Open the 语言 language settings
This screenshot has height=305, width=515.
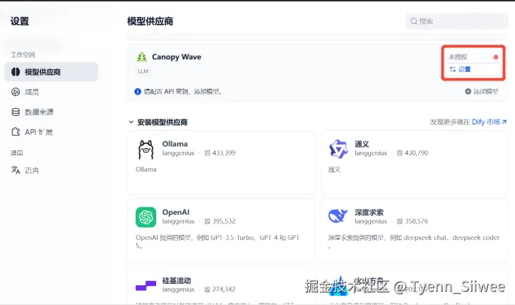[x=32, y=170]
